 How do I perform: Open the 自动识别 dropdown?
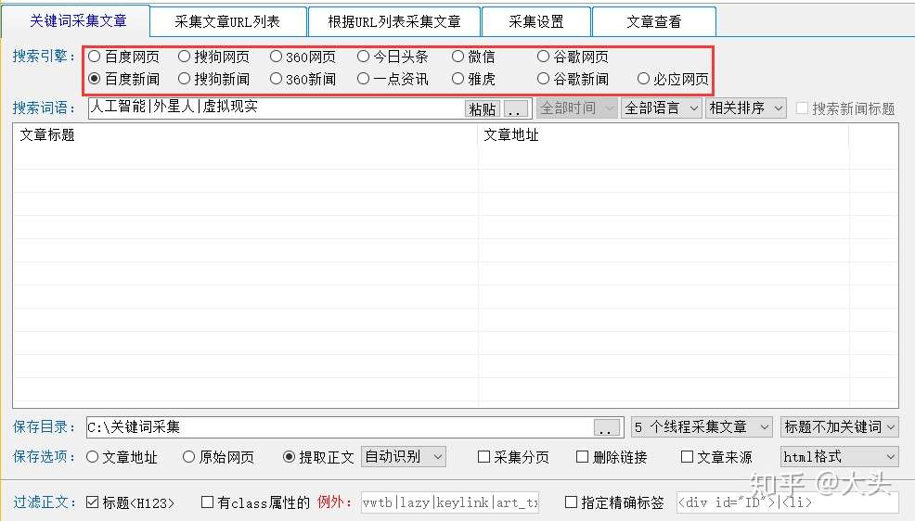404,456
